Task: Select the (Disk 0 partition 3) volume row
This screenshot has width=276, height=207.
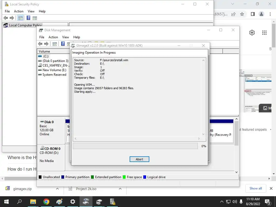Action: coord(54,61)
